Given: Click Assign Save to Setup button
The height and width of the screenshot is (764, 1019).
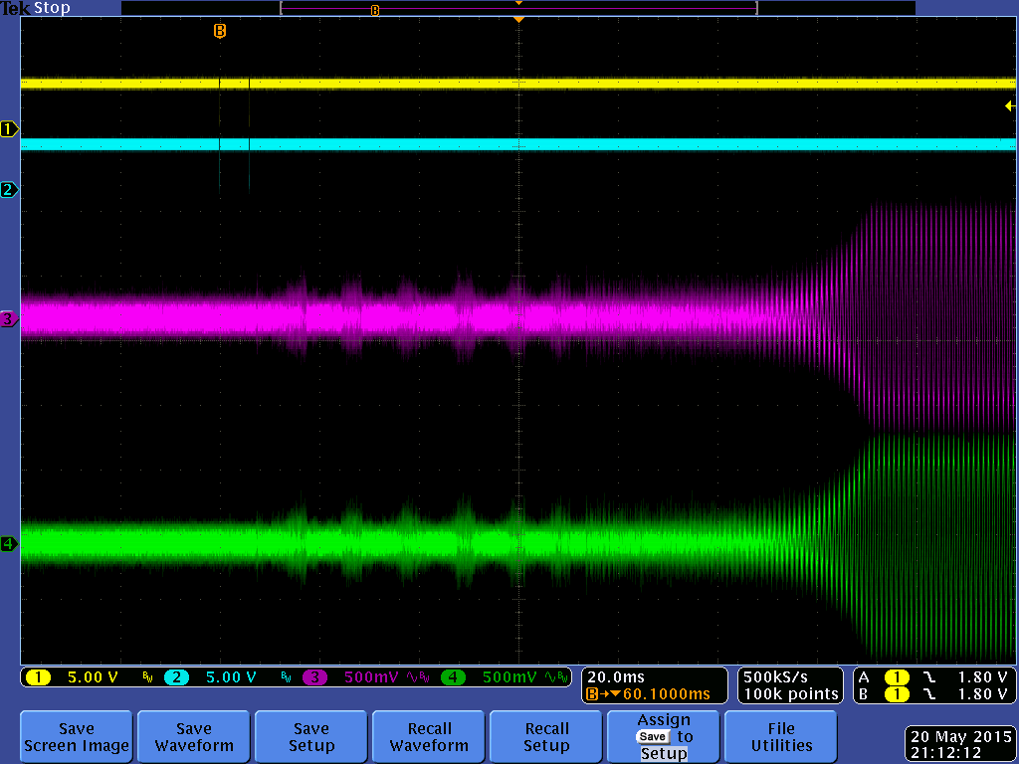Looking at the screenshot, I should point(664,737).
